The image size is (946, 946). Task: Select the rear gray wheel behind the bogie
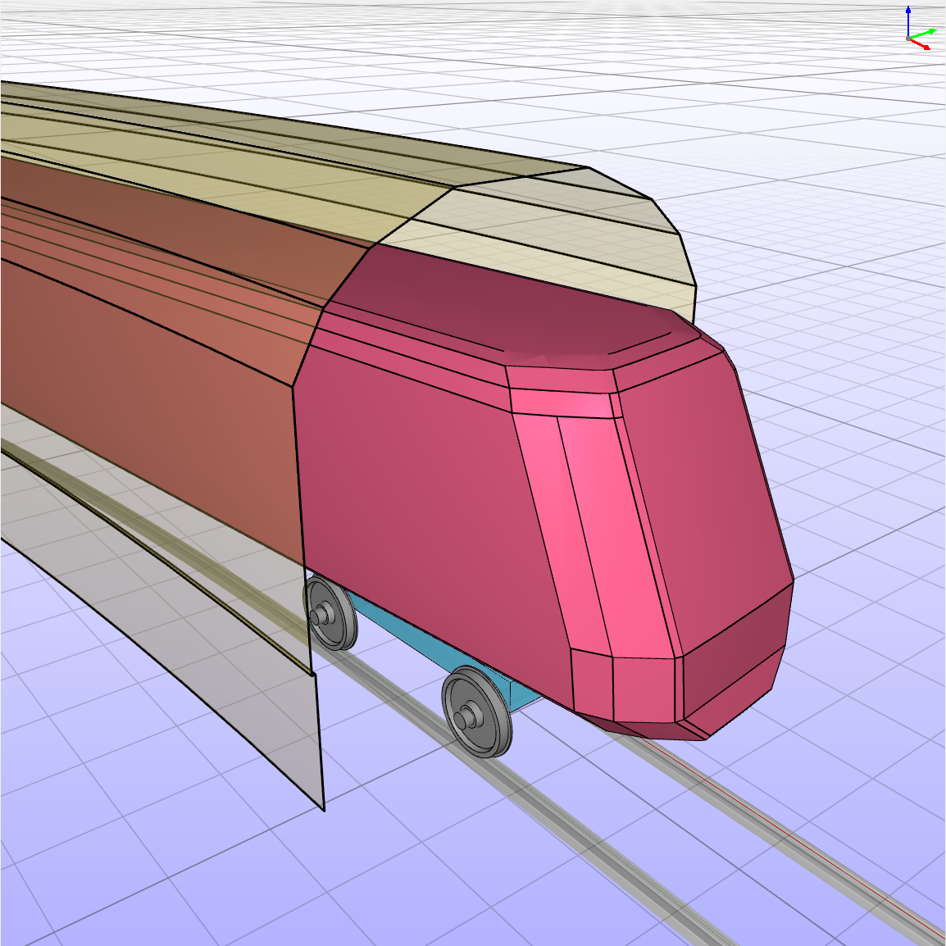(x=330, y=612)
